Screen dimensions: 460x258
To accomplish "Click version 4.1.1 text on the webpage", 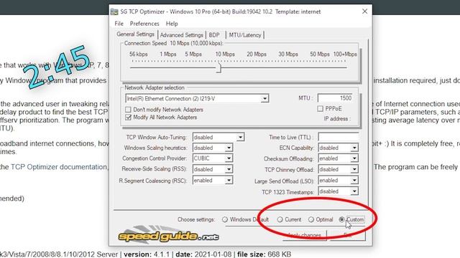I will [x=147, y=254].
